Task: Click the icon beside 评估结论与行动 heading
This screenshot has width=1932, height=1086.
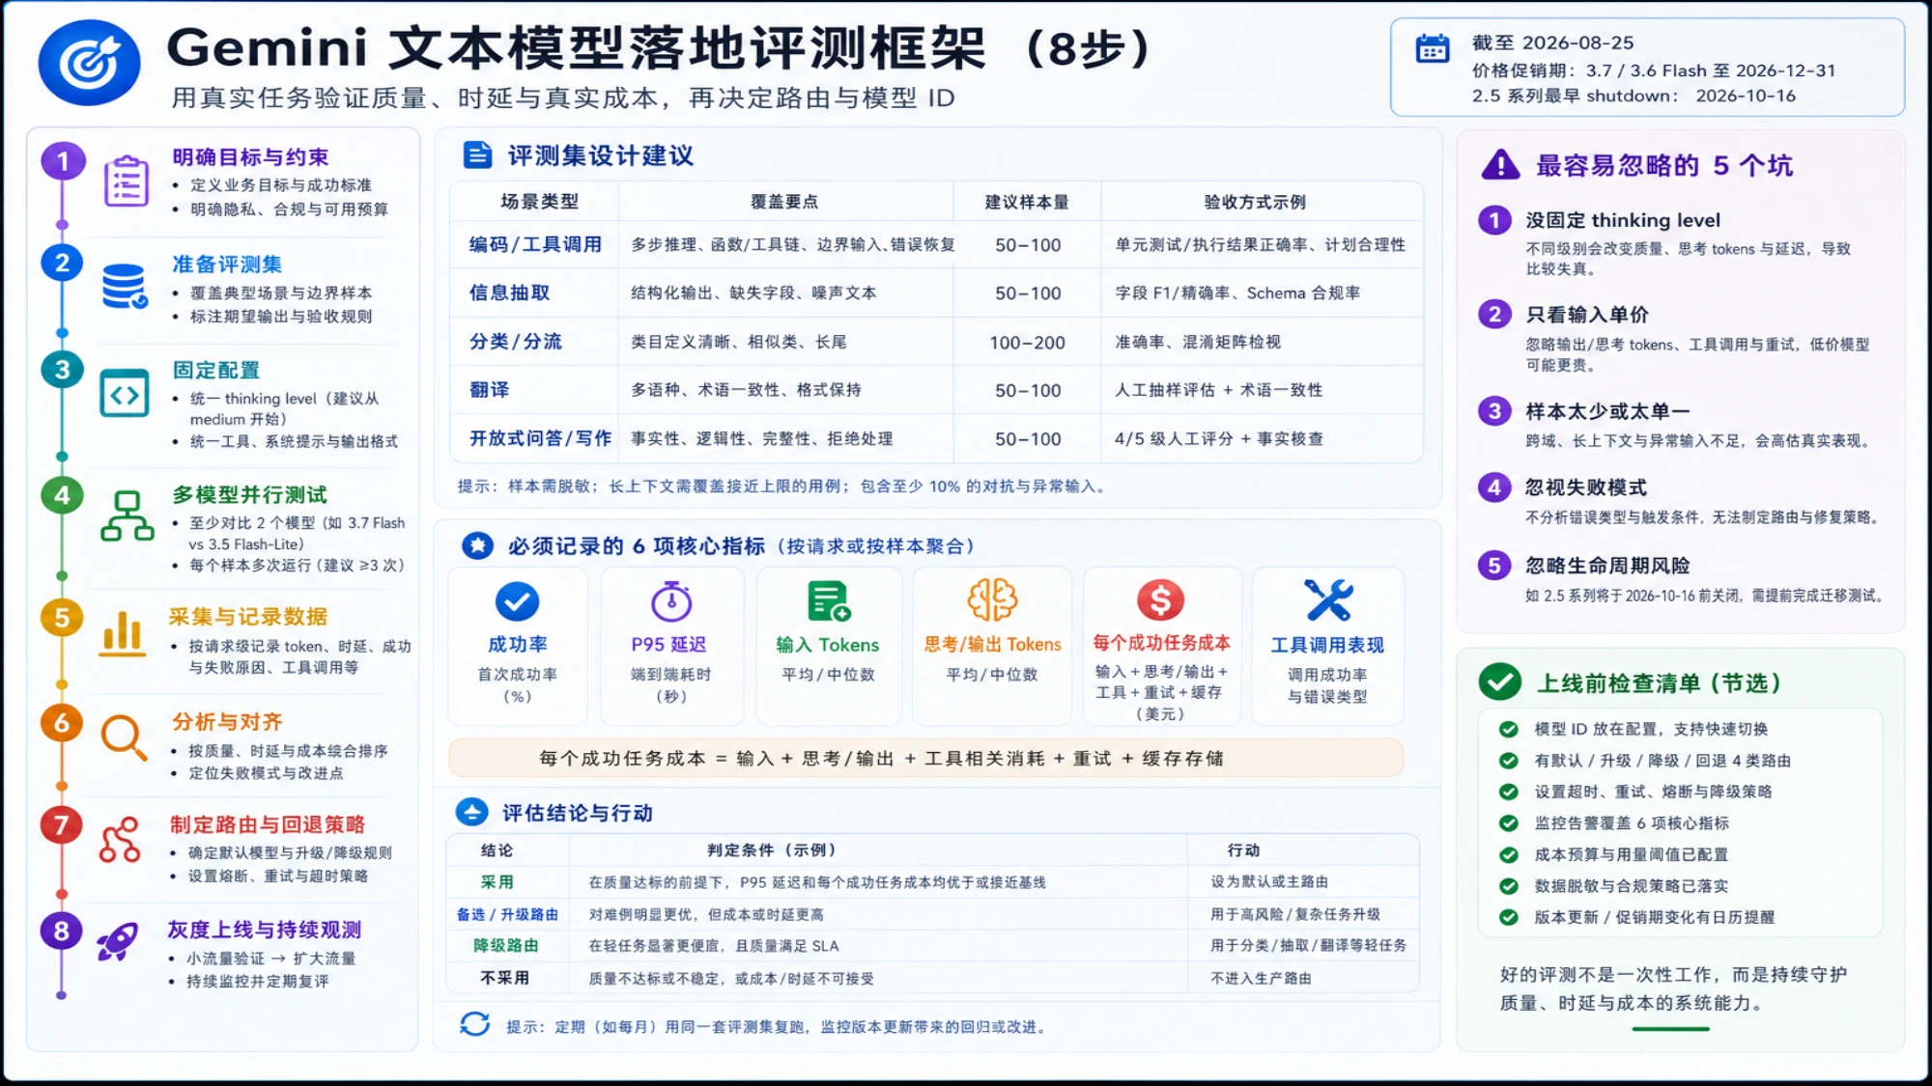Action: 471,813
